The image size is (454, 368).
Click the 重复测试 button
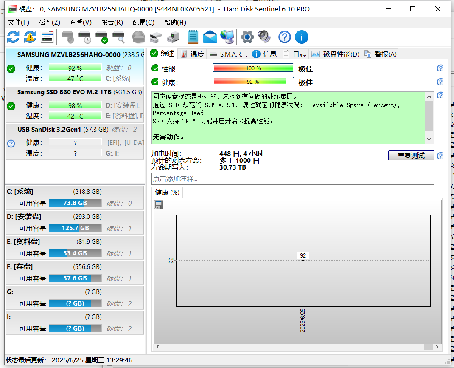[x=411, y=156]
